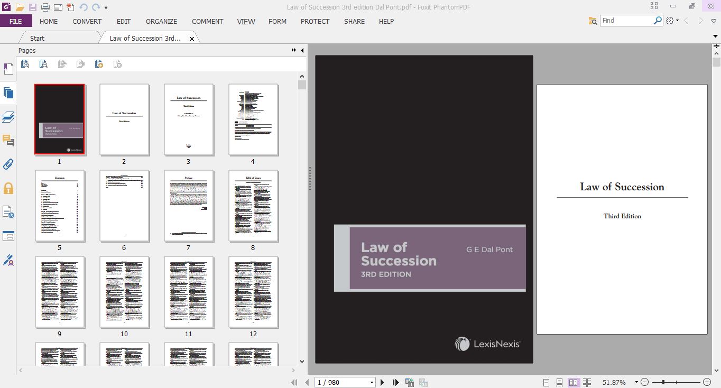Switch to continuous page view mode

pos(559,382)
